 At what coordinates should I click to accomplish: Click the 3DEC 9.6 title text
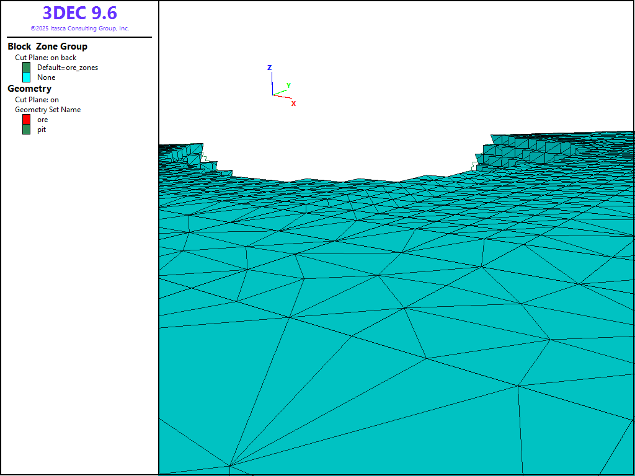point(79,13)
